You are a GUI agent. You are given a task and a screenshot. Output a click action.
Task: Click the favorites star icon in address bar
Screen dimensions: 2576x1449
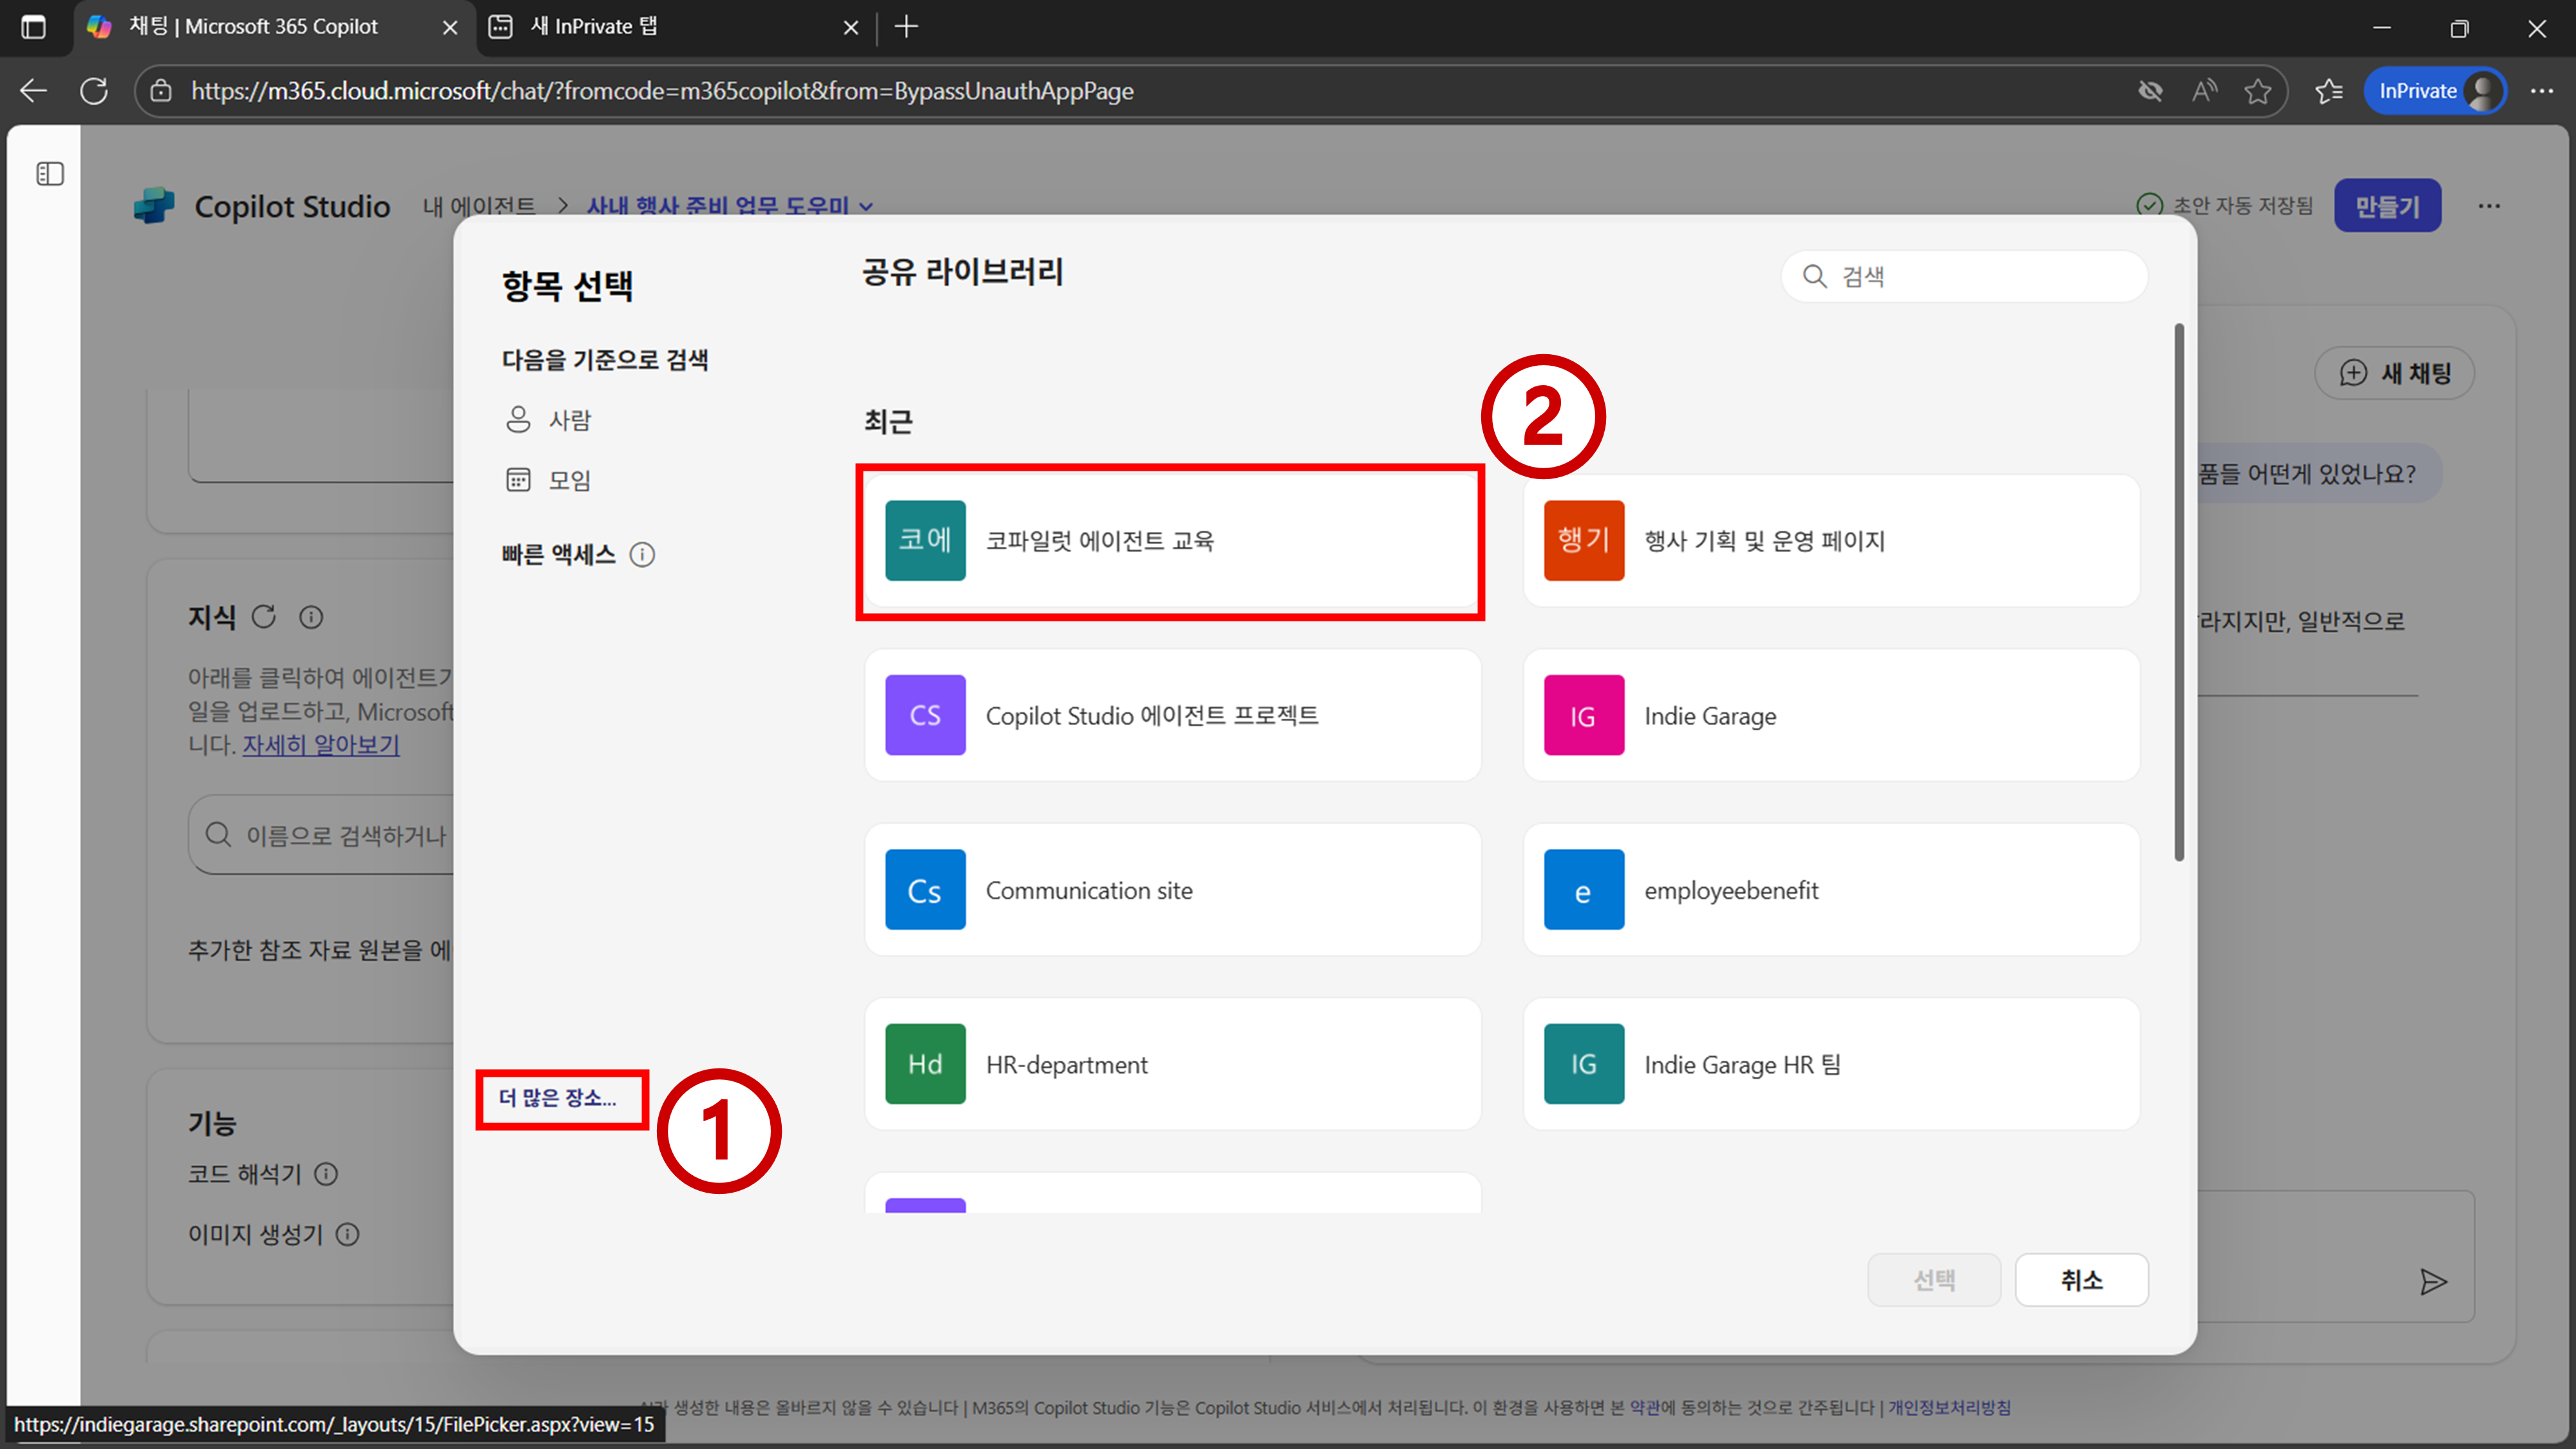click(x=2257, y=91)
